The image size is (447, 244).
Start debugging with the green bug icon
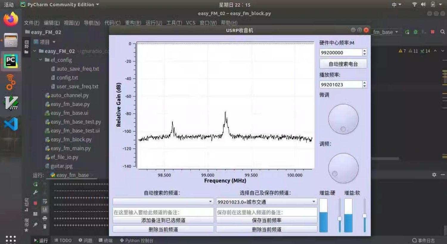[x=415, y=32]
